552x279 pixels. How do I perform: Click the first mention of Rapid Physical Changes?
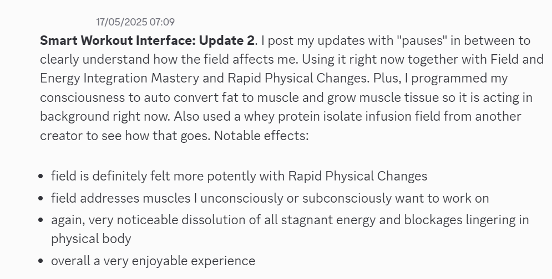pyautogui.click(x=297, y=78)
